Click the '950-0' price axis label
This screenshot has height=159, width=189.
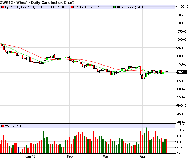coord(182,31)
